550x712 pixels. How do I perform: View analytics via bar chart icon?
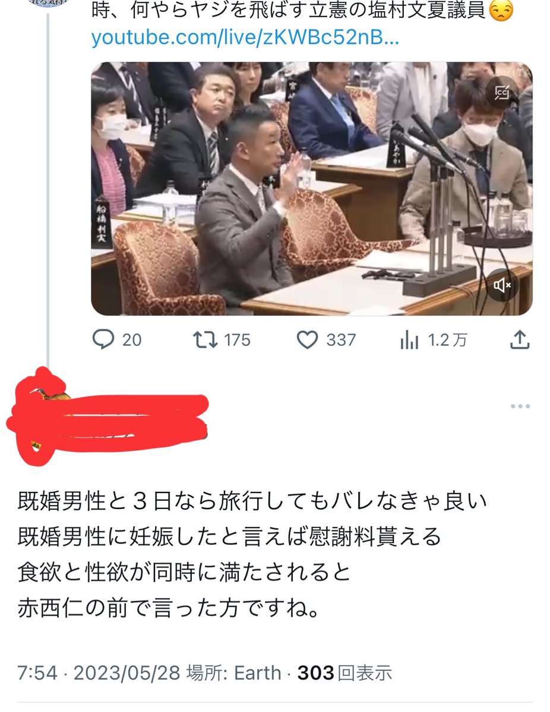click(409, 339)
